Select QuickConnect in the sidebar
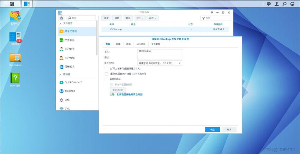300x154 pixels. pos(73,82)
